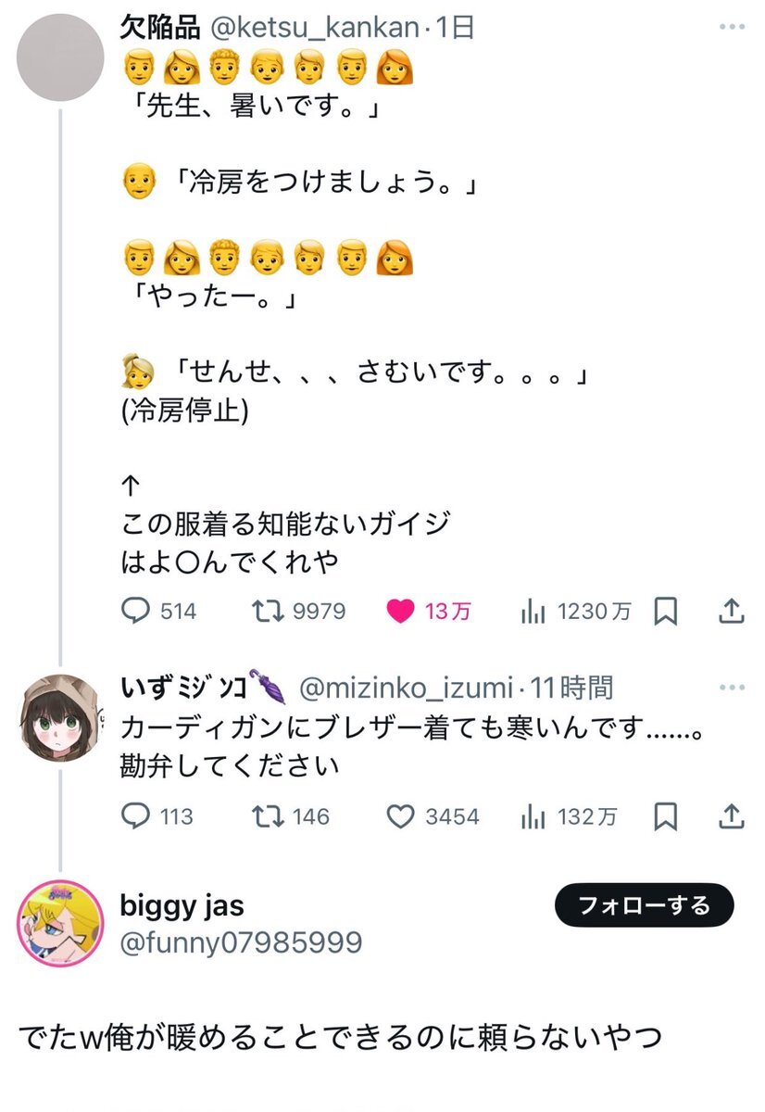Open @funny07985999 profile handle

pos(241,942)
